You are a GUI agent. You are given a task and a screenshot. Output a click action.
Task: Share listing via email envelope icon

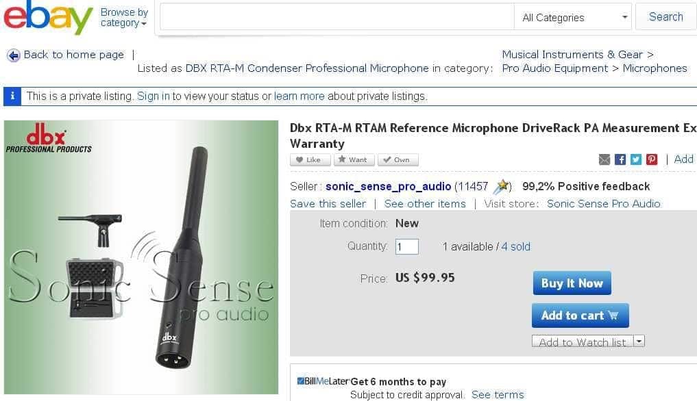604,159
